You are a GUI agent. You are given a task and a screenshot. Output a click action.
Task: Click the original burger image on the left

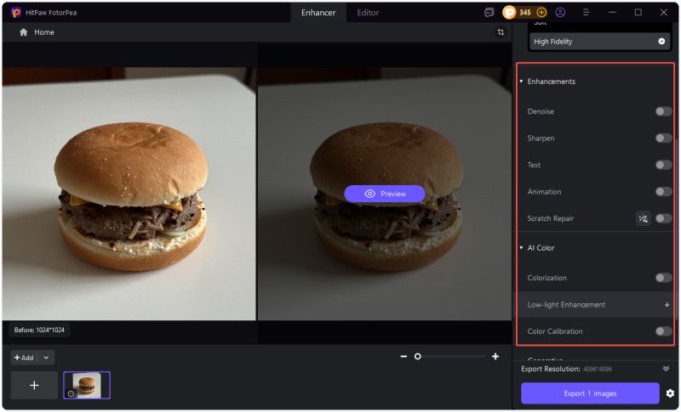[129, 194]
